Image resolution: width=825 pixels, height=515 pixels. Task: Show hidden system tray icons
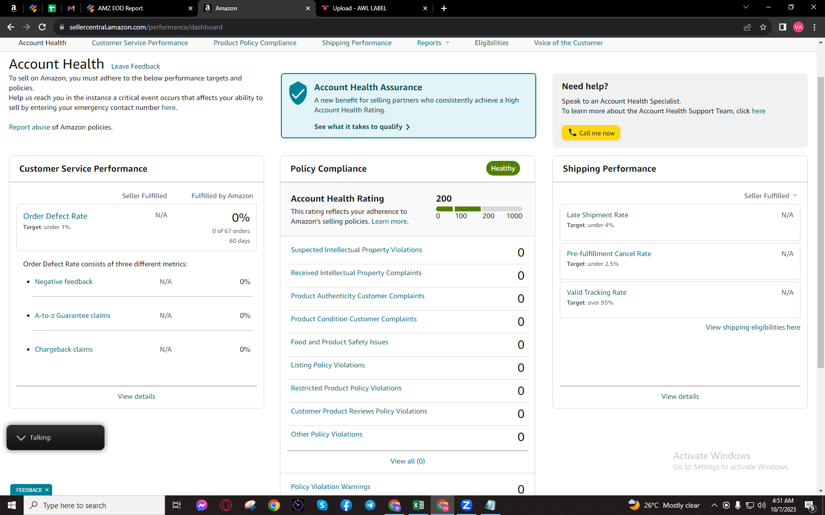point(715,505)
